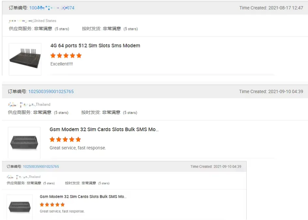Open the '4G 64 ports 512 Sim Slots' title

click(x=95, y=46)
